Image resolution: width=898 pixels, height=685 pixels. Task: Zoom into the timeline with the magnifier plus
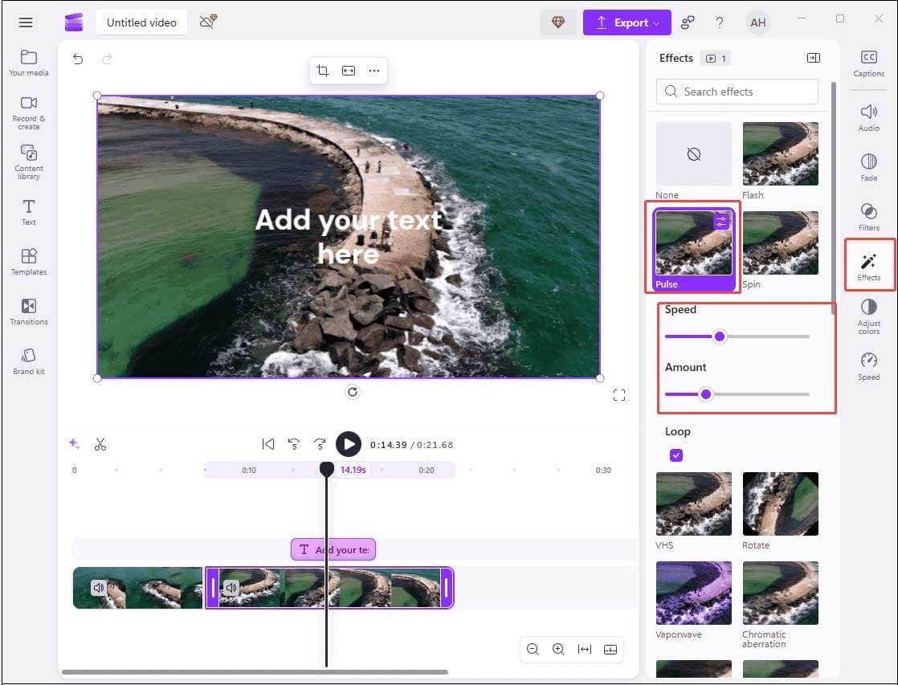tap(558, 649)
